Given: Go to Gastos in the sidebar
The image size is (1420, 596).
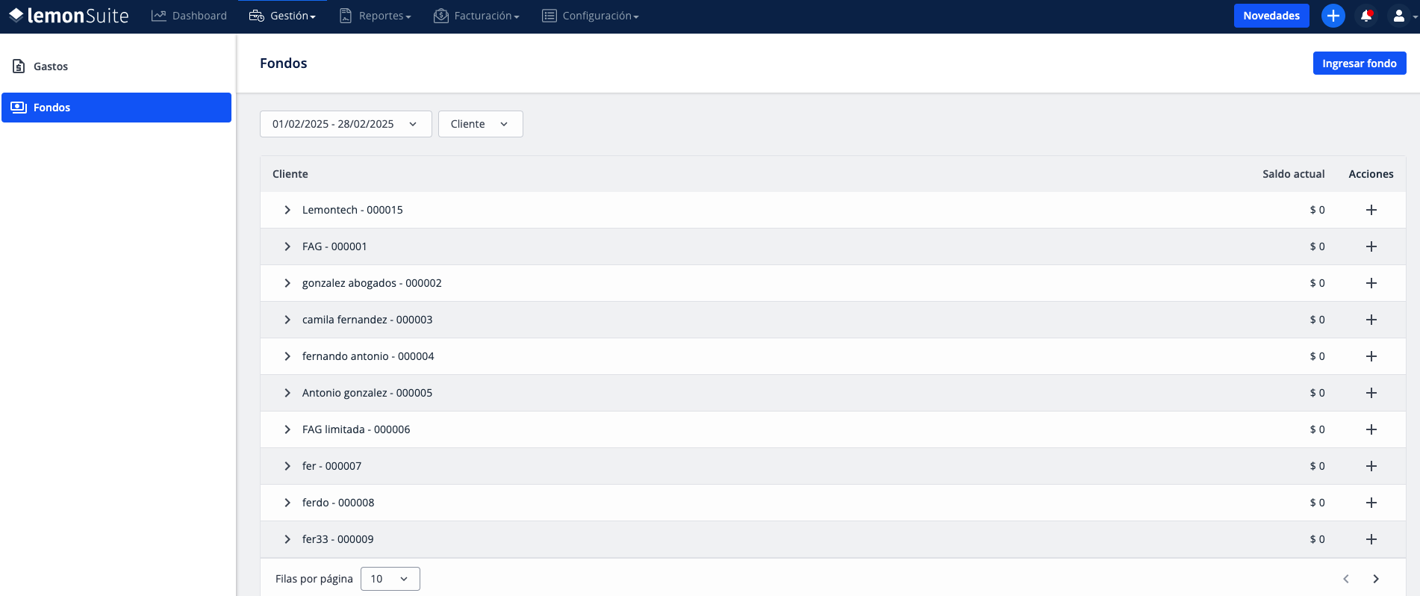Looking at the screenshot, I should pos(116,66).
